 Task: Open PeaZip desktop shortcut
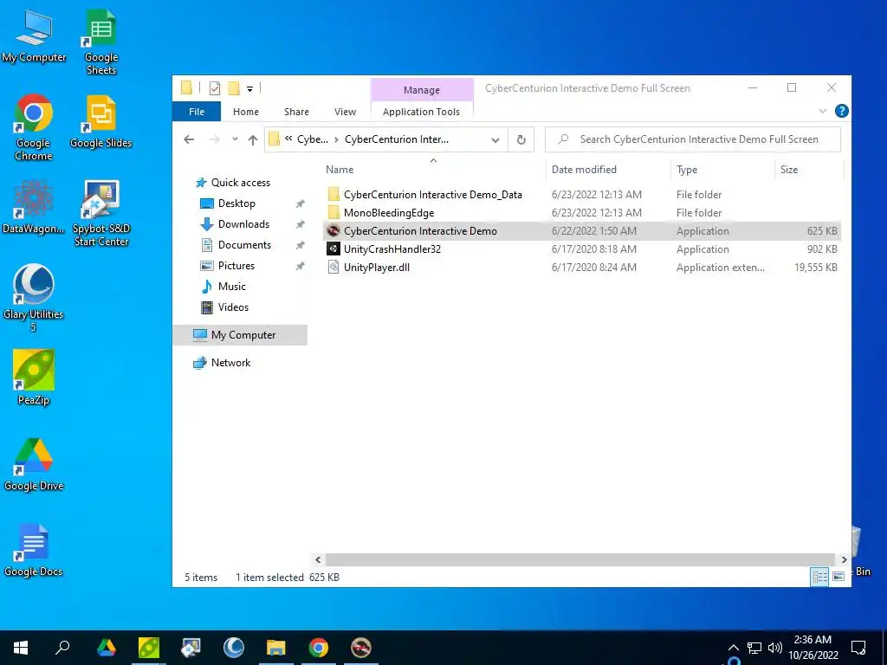point(34,378)
